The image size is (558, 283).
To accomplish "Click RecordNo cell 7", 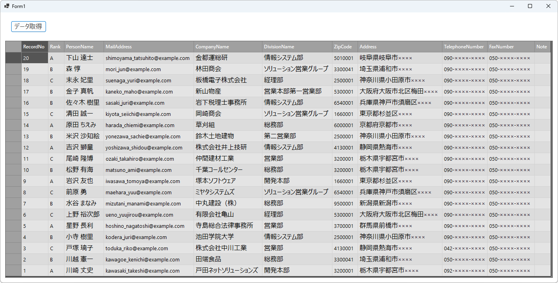I will coord(35,203).
